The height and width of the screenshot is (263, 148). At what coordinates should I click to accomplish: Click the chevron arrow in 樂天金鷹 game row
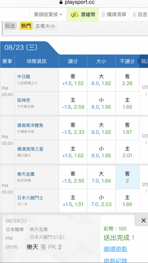(146, 191)
